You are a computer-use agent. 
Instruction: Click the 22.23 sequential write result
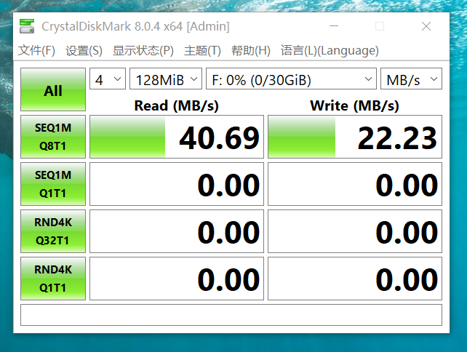(355, 137)
